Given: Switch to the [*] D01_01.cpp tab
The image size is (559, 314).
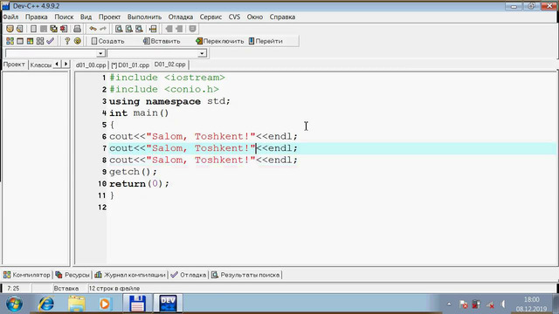Looking at the screenshot, I should [x=130, y=65].
